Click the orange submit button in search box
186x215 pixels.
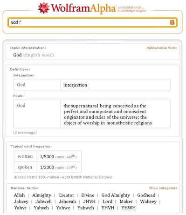pyautogui.click(x=172, y=22)
